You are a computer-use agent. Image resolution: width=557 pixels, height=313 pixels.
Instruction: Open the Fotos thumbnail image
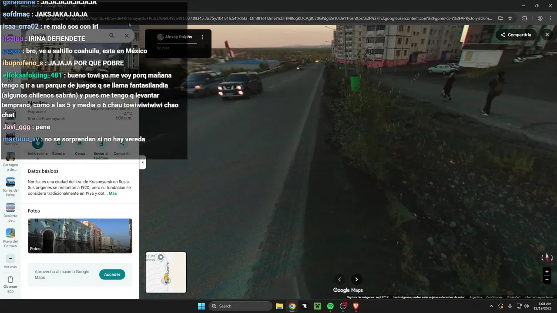(80, 236)
